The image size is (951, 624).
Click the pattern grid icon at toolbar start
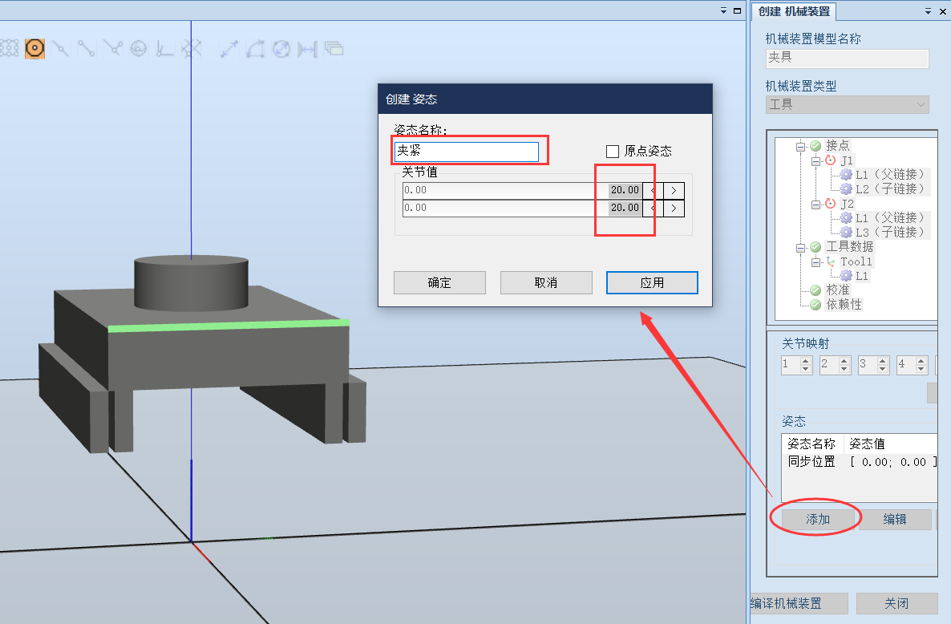click(10, 48)
